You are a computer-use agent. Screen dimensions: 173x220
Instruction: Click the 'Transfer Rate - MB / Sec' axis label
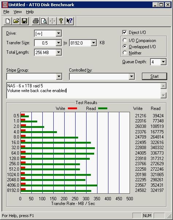click(73, 204)
